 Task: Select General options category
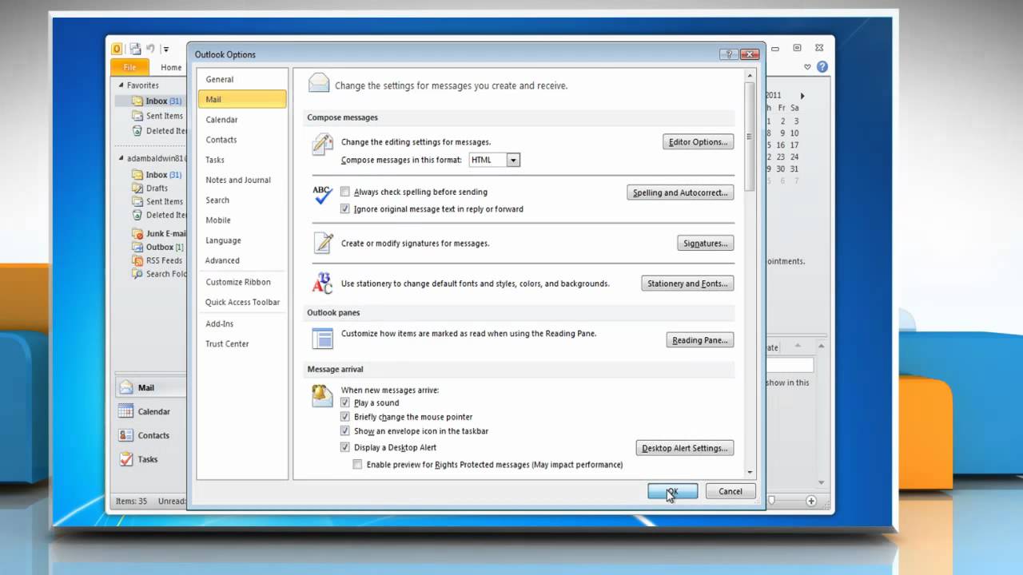tap(241, 79)
